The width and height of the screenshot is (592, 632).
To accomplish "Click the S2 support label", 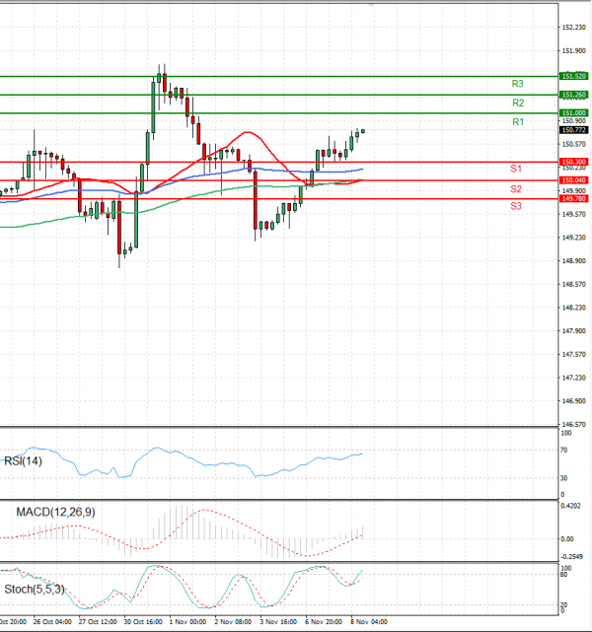I will [516, 189].
